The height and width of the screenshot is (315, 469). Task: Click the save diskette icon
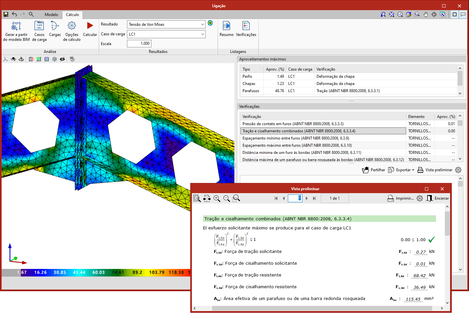click(6, 14)
